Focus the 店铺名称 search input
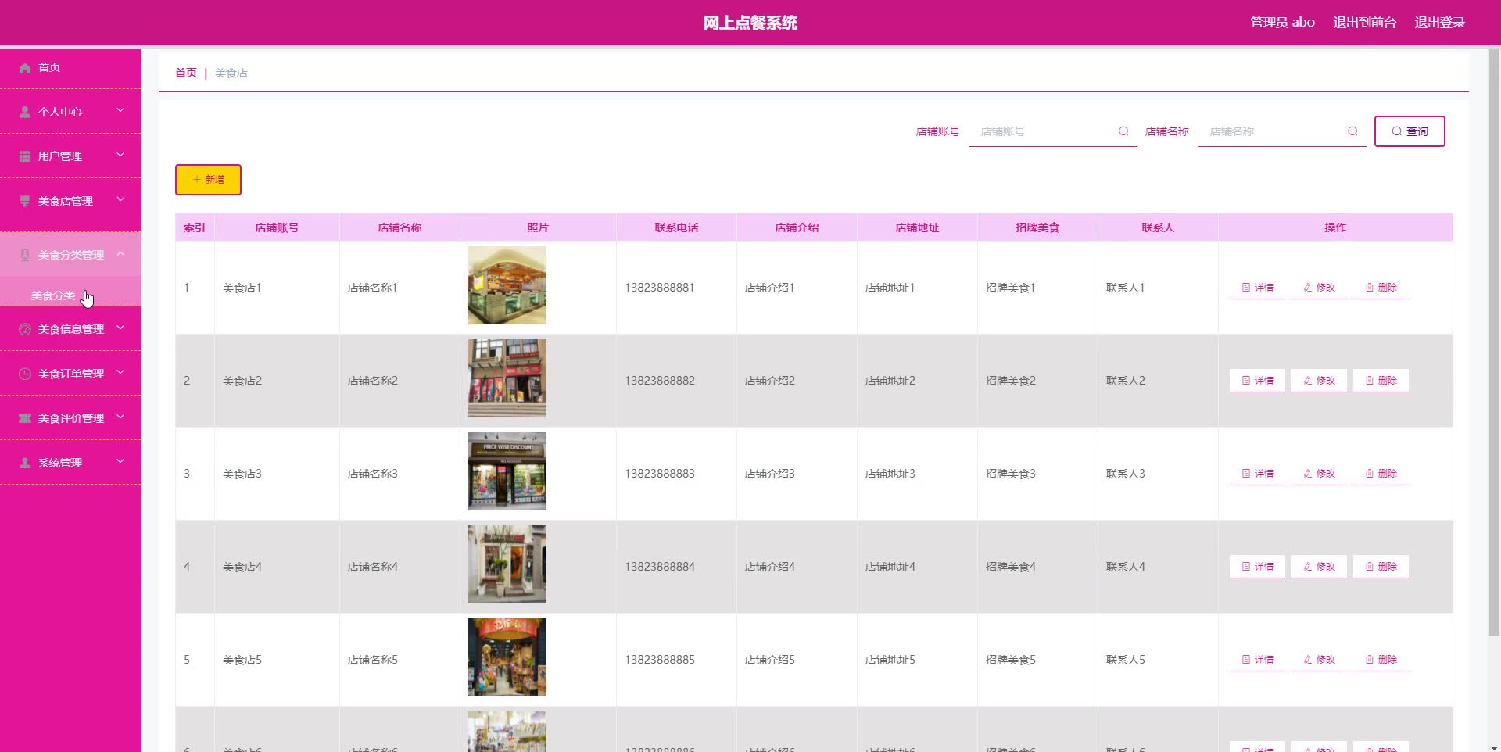1501x752 pixels. (x=1282, y=131)
